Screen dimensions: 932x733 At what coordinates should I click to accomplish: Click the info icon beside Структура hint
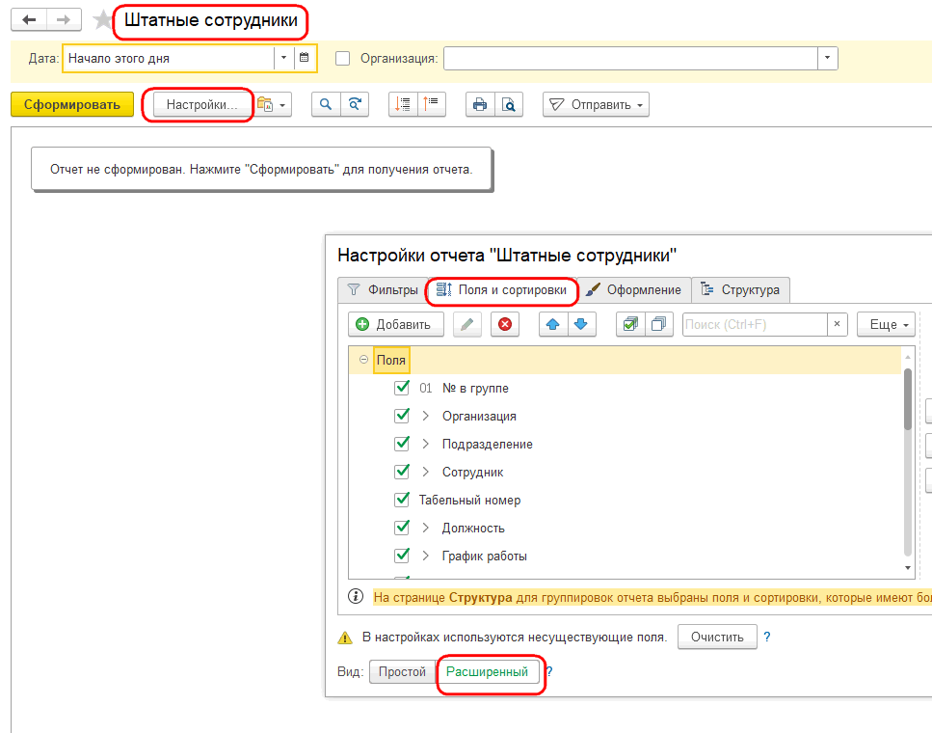356,596
